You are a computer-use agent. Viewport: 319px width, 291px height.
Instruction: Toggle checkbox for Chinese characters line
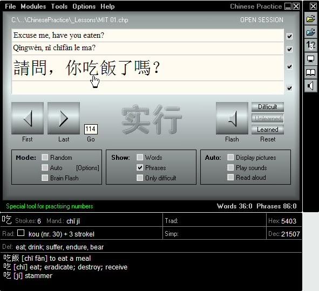[x=289, y=66]
